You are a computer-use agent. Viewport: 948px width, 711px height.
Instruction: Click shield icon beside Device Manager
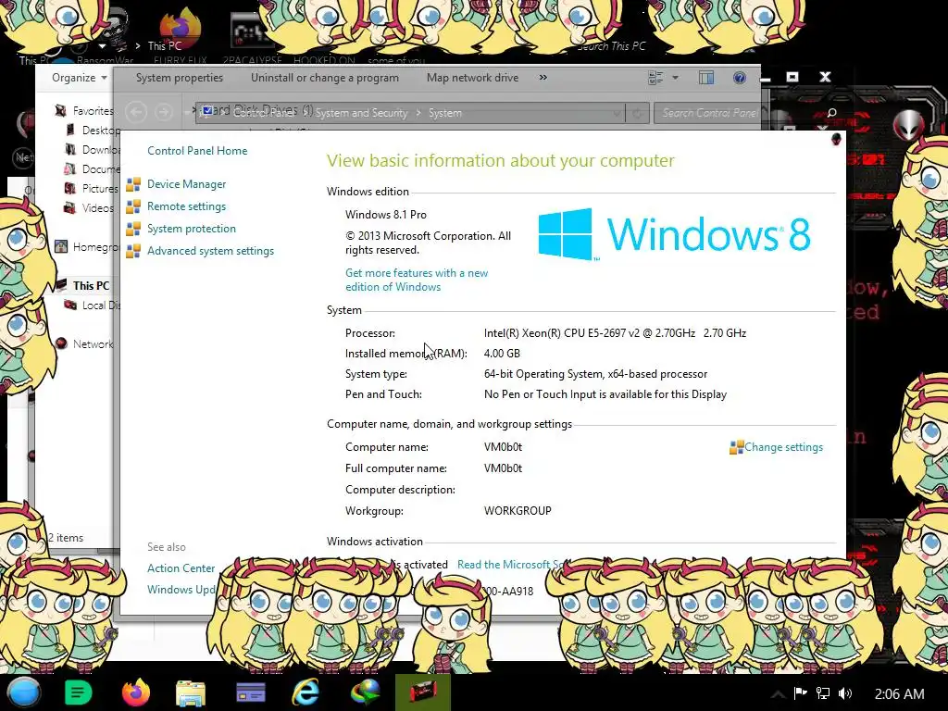pos(133,184)
